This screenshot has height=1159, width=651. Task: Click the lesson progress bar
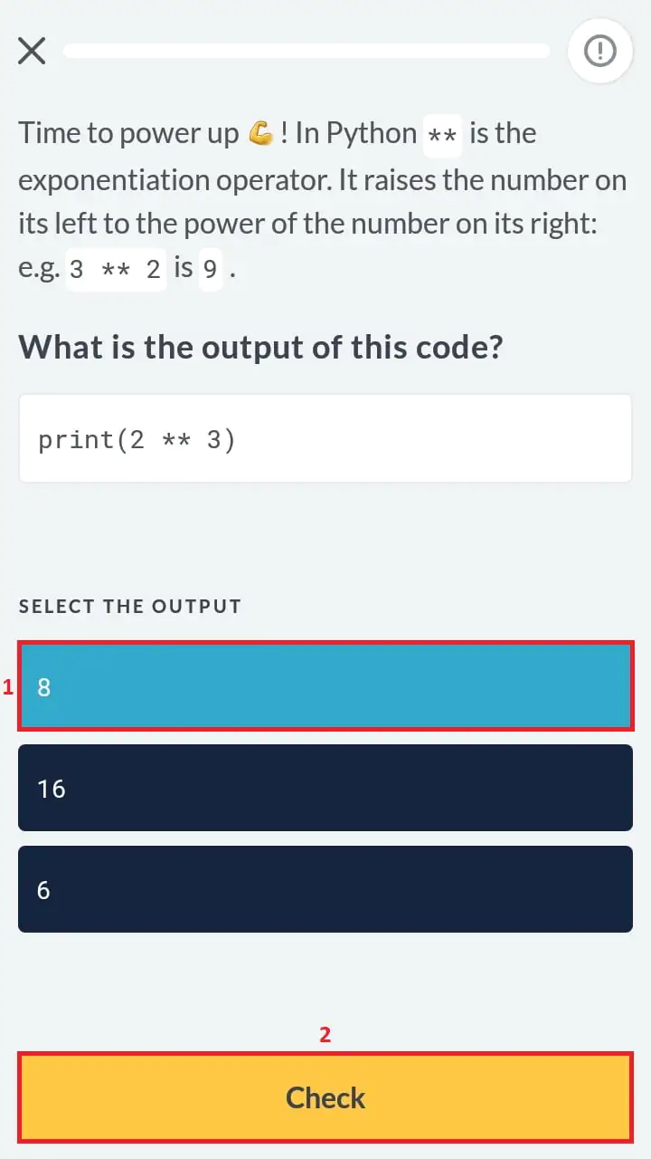coord(306,52)
